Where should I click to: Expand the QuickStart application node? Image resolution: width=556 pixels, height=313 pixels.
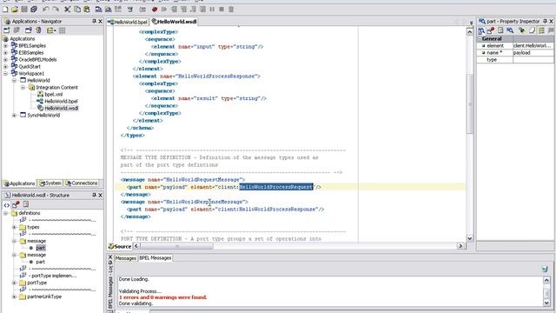pos(6,66)
